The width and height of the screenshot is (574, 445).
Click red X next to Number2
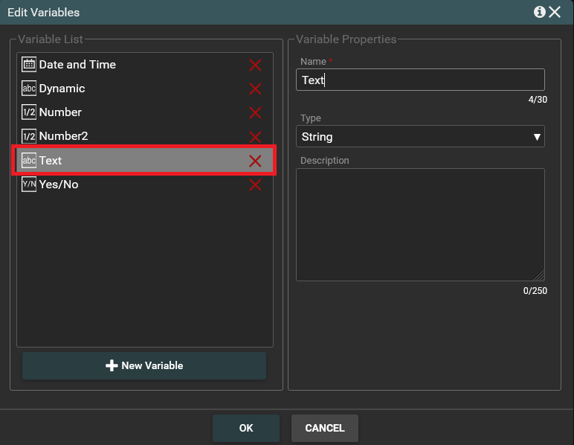click(255, 137)
